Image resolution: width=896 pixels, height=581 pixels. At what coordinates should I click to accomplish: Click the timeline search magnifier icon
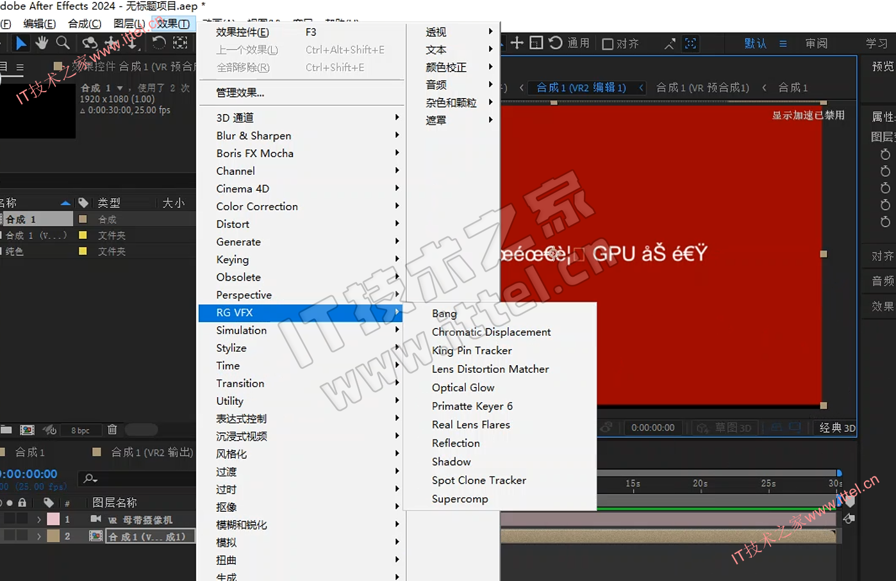(90, 479)
